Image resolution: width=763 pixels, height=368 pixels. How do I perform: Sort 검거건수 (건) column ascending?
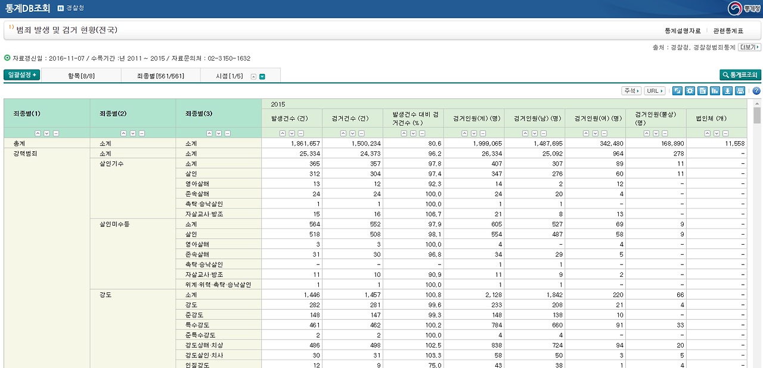pyautogui.click(x=343, y=133)
